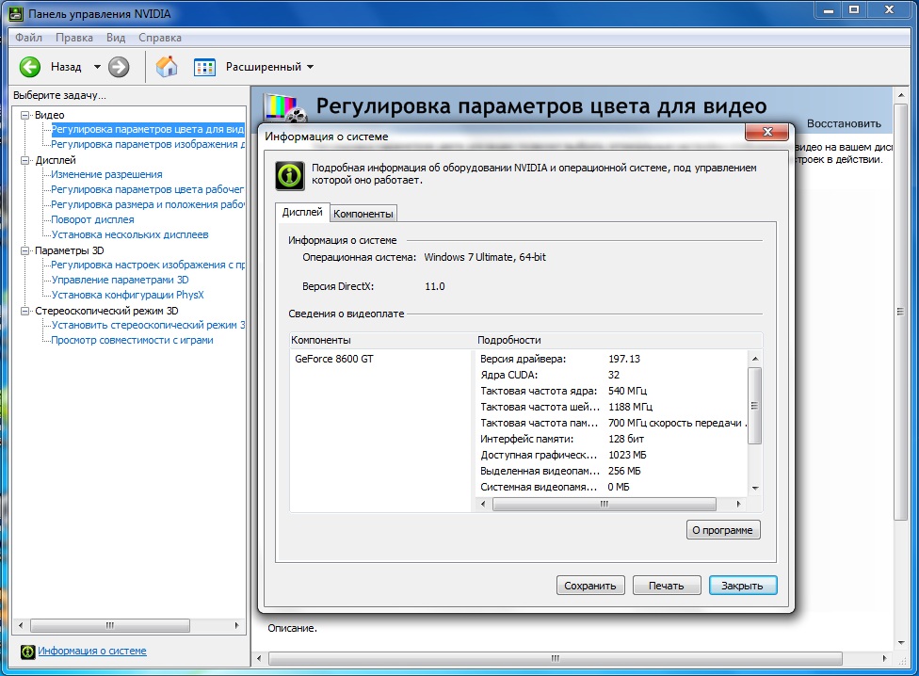Click the system information icon at bottom left
The height and width of the screenshot is (676, 919).
[27, 652]
